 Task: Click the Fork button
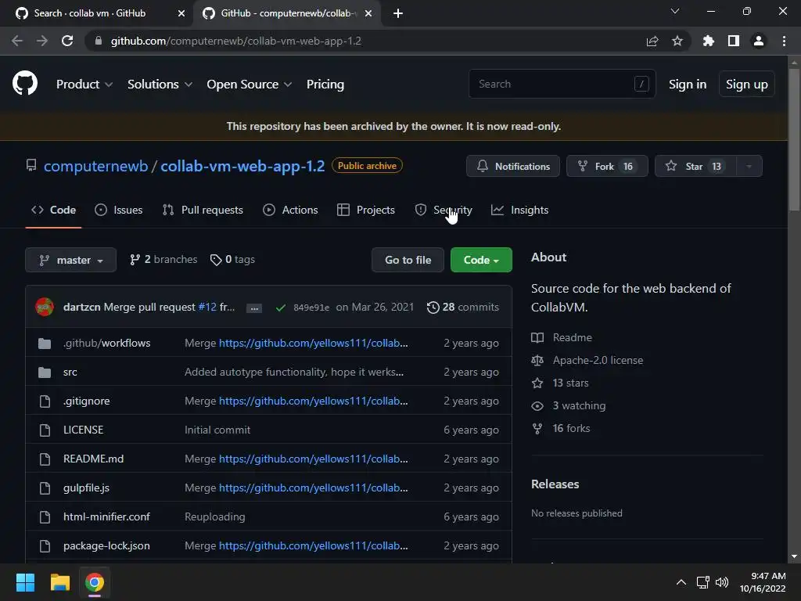tap(607, 167)
